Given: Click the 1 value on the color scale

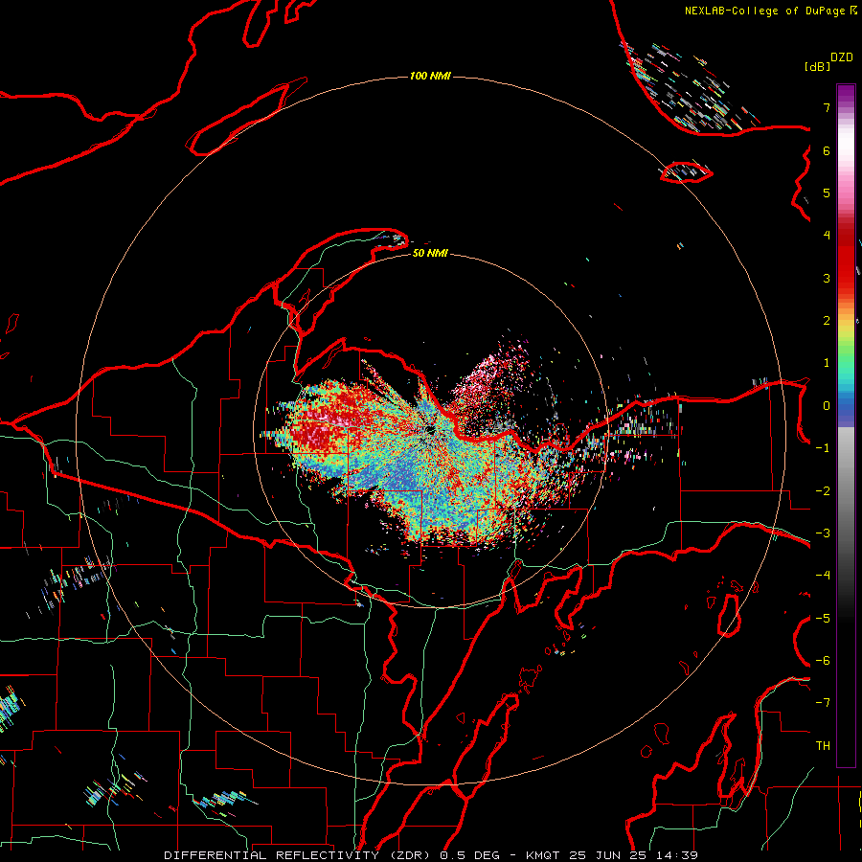Looking at the screenshot, I should tap(827, 363).
